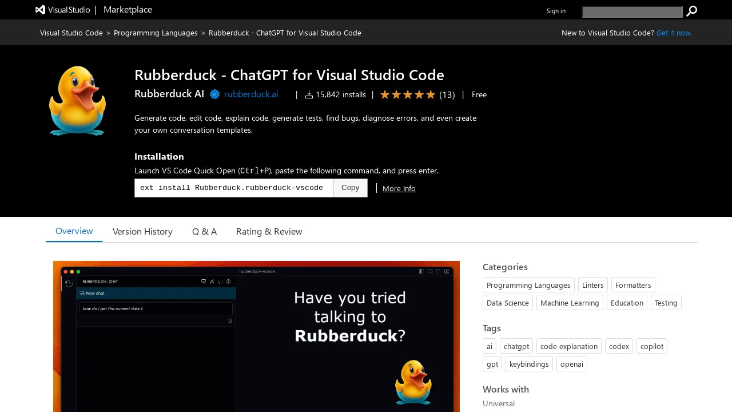Screen dimensions: 732x412
Task: Click the extension preview screenshot
Action: pos(256,336)
